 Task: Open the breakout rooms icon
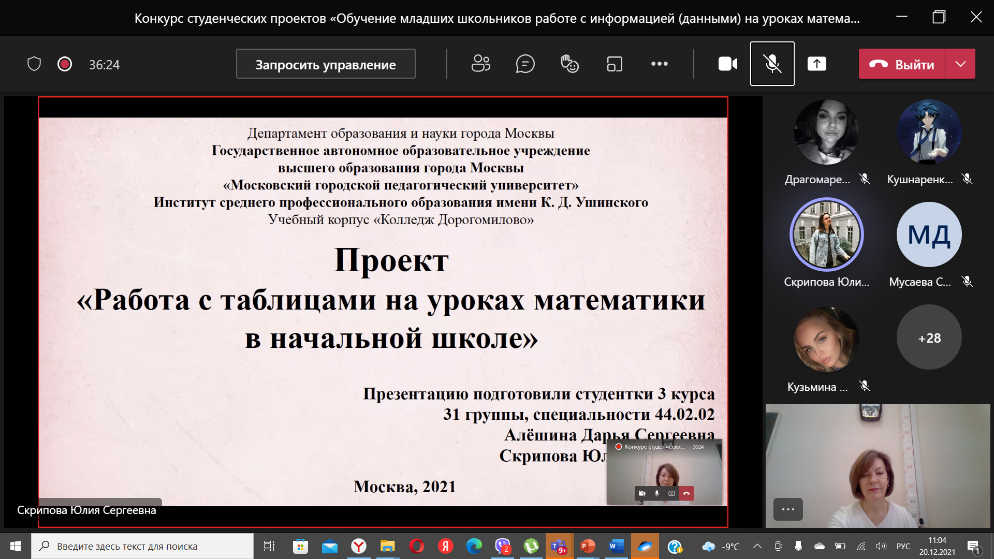(614, 64)
